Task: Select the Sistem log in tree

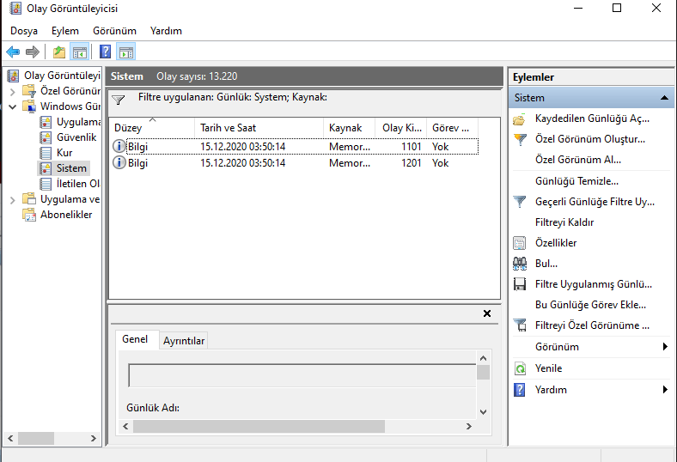Action: 71,168
